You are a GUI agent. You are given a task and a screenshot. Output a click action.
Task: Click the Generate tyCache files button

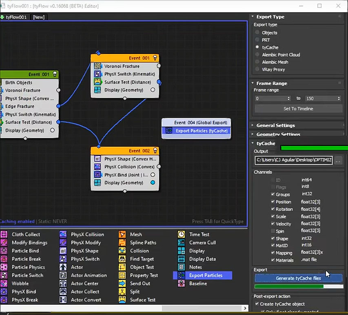pos(298,278)
